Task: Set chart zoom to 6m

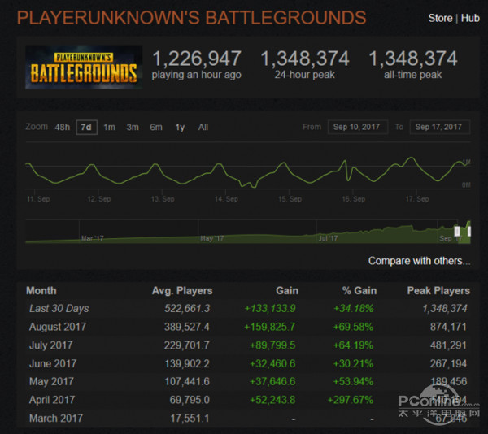Action: (155, 127)
